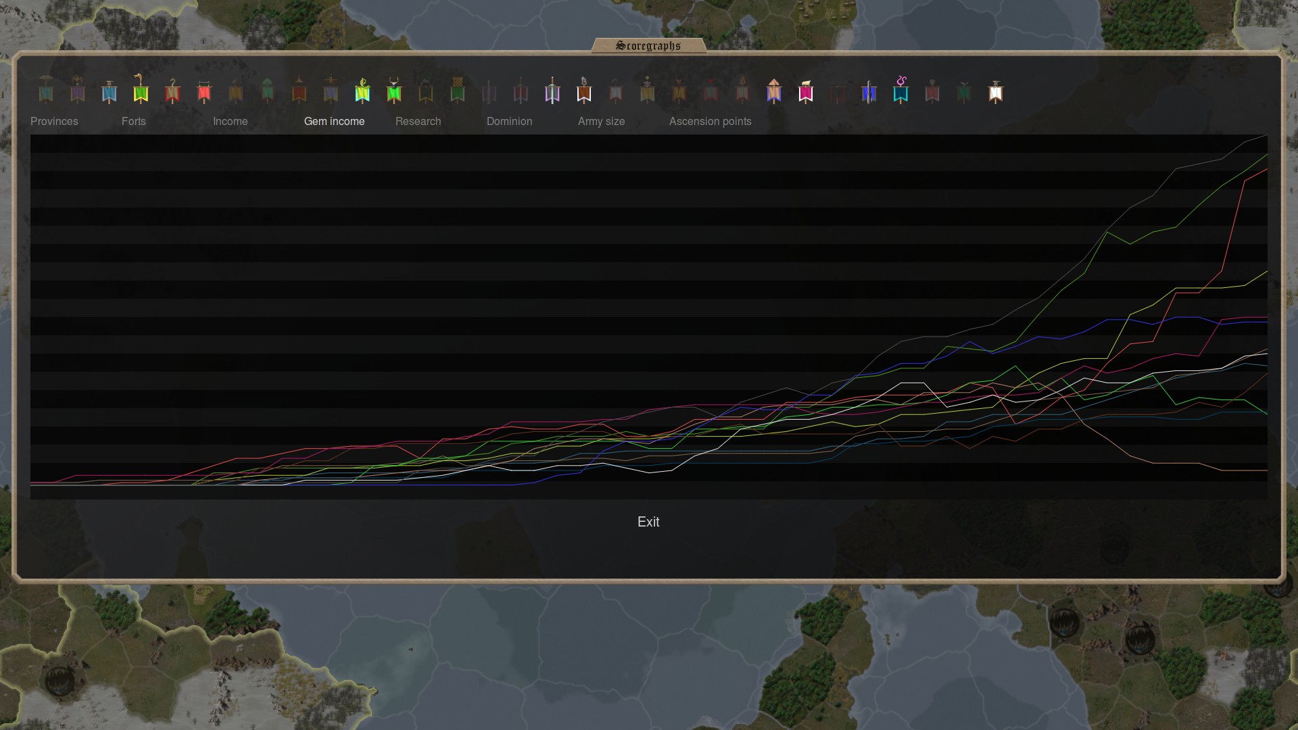Image resolution: width=1298 pixels, height=730 pixels.
Task: Show the Ascension points graph
Action: pyautogui.click(x=711, y=121)
